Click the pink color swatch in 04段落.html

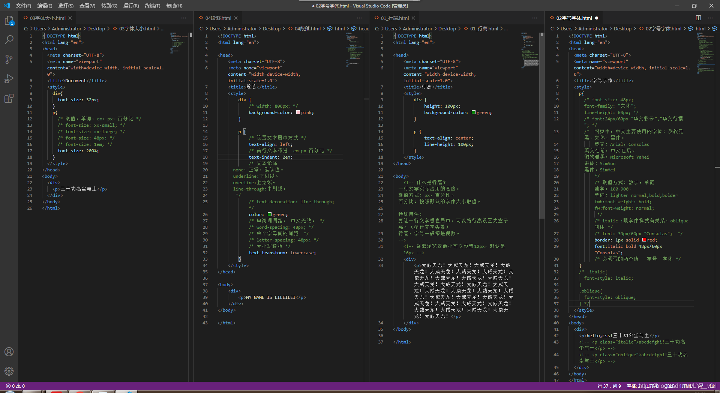tap(298, 112)
